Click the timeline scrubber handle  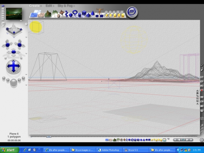49,137
